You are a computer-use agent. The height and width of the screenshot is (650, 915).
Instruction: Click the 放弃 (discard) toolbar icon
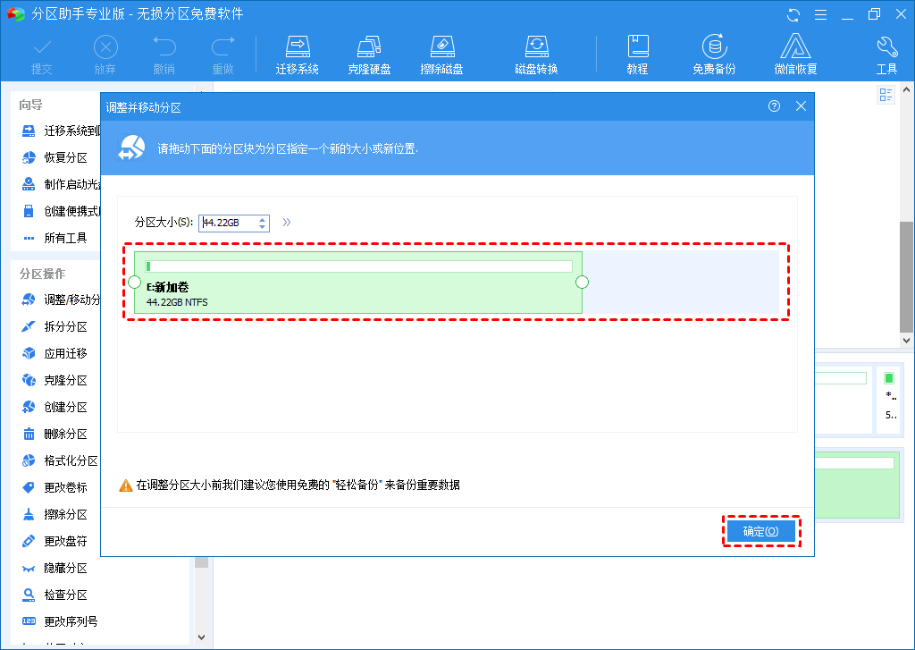pyautogui.click(x=105, y=56)
